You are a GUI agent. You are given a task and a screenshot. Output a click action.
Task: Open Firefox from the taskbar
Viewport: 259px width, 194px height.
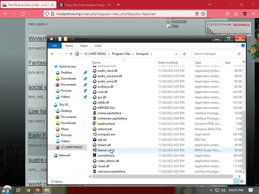click(x=37, y=190)
